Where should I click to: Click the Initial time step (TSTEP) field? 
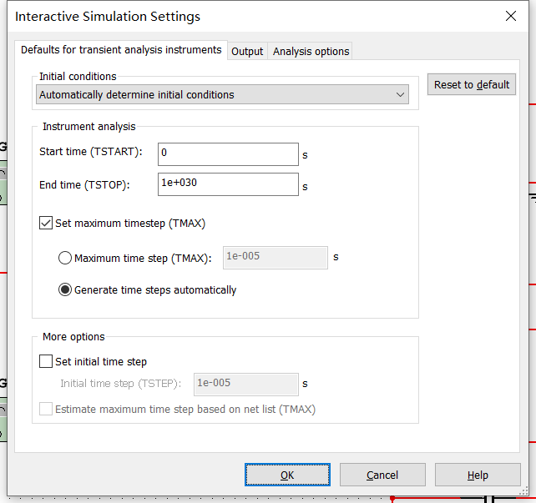pyautogui.click(x=245, y=384)
